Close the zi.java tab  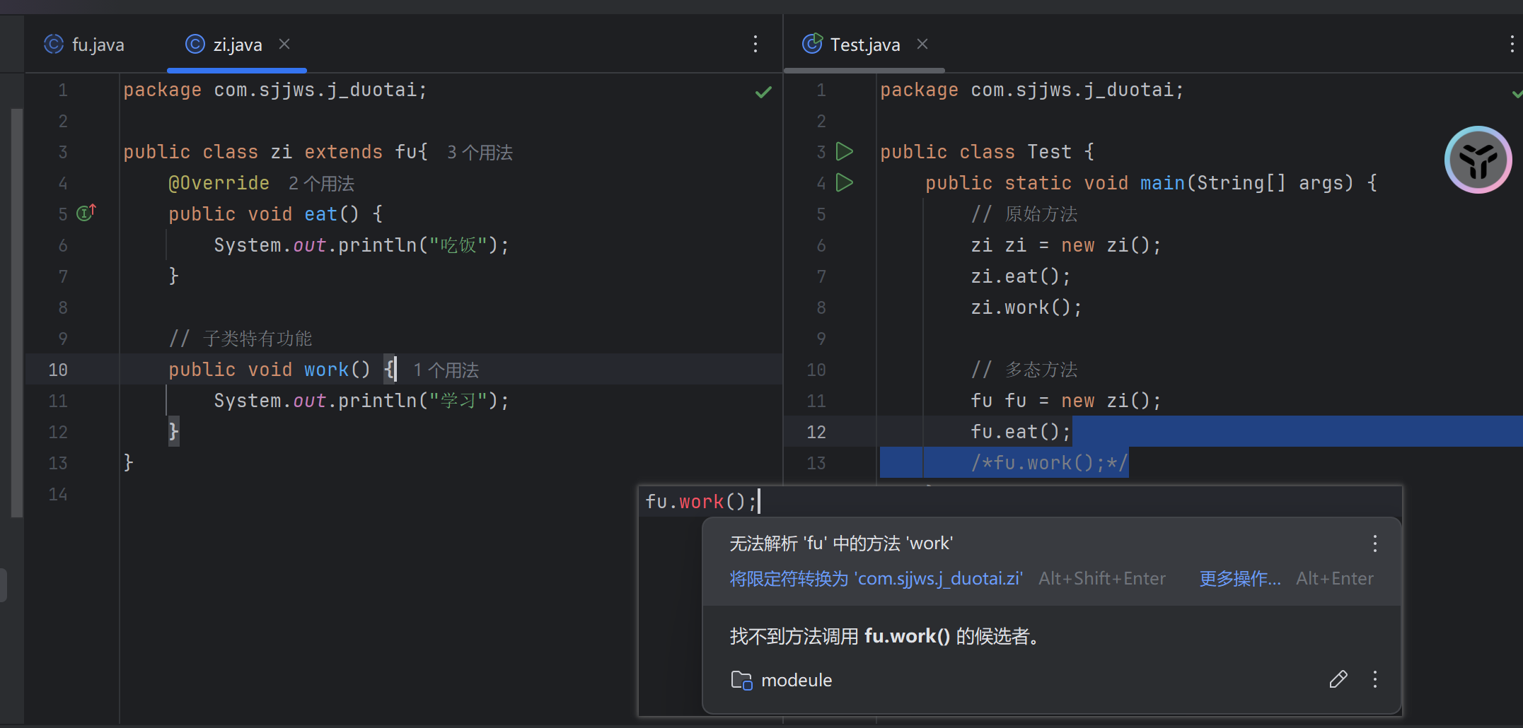(x=284, y=44)
